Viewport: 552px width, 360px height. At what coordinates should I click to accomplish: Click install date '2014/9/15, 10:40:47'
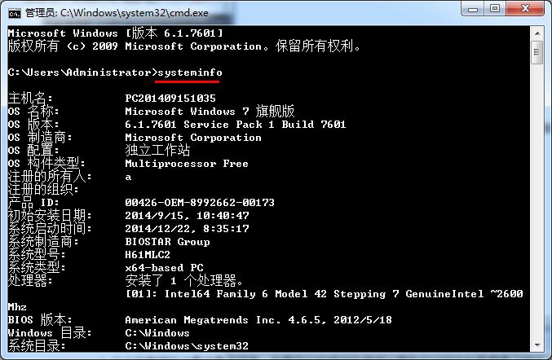point(187,216)
